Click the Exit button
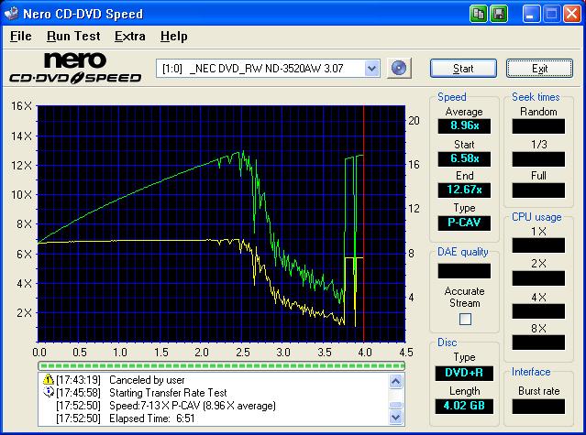586x435 pixels. pyautogui.click(x=539, y=69)
